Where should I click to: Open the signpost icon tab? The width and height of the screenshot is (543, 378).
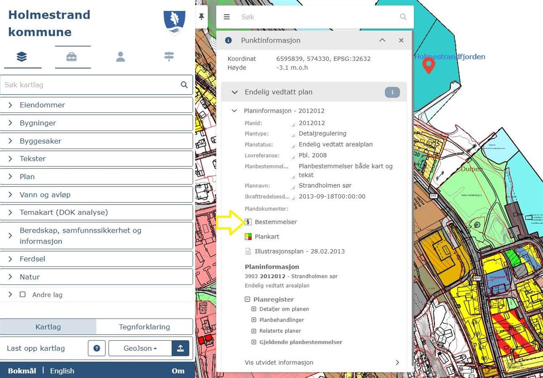pyautogui.click(x=169, y=57)
